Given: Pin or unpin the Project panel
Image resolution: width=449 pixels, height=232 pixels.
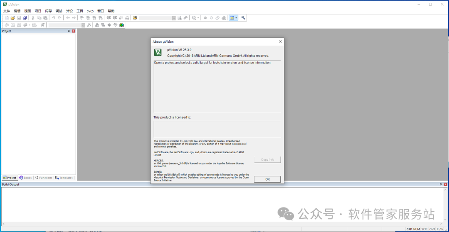Looking at the screenshot, I should point(69,31).
